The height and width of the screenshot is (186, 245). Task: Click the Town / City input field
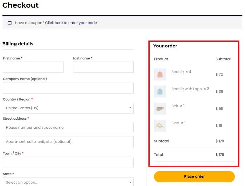coord(68,162)
